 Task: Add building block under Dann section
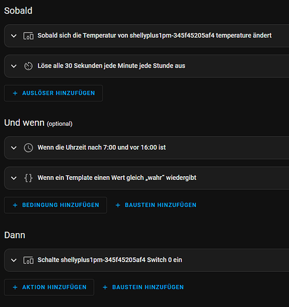pyautogui.click(x=143, y=287)
